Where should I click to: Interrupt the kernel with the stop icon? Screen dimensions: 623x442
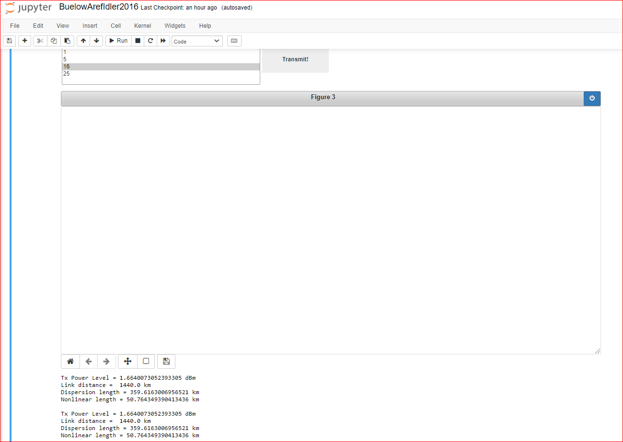tap(138, 41)
